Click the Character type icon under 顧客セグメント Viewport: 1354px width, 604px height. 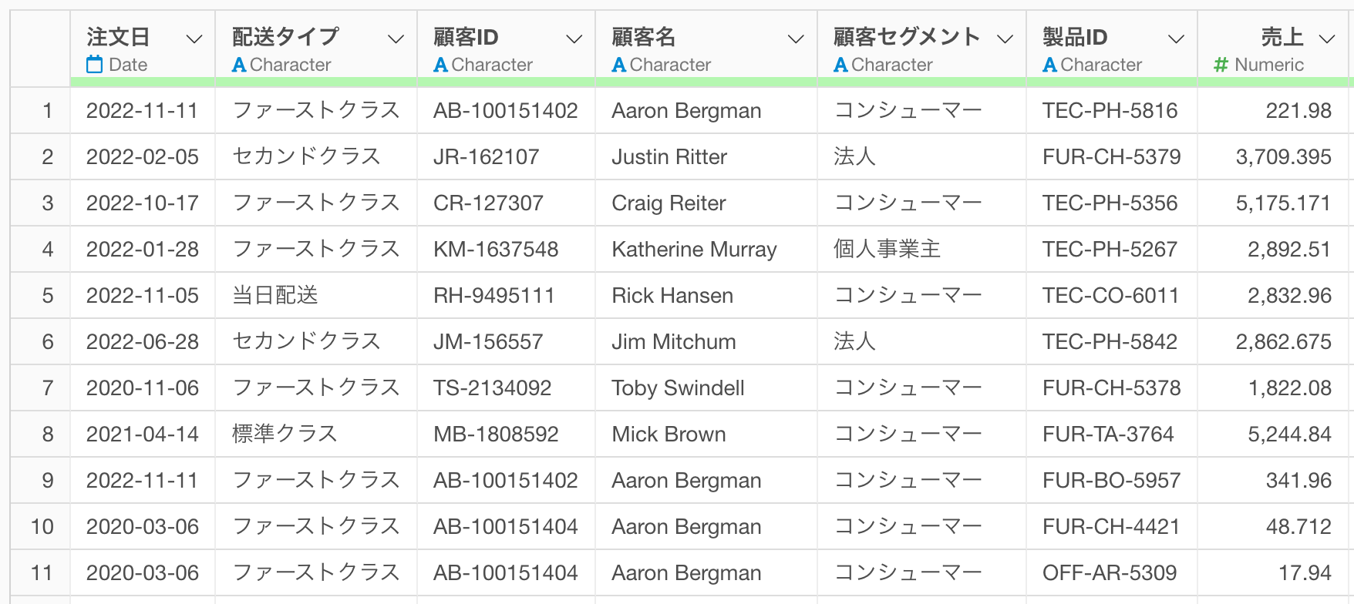click(841, 65)
